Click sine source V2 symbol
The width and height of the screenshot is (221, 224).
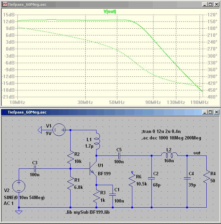coord(19,186)
